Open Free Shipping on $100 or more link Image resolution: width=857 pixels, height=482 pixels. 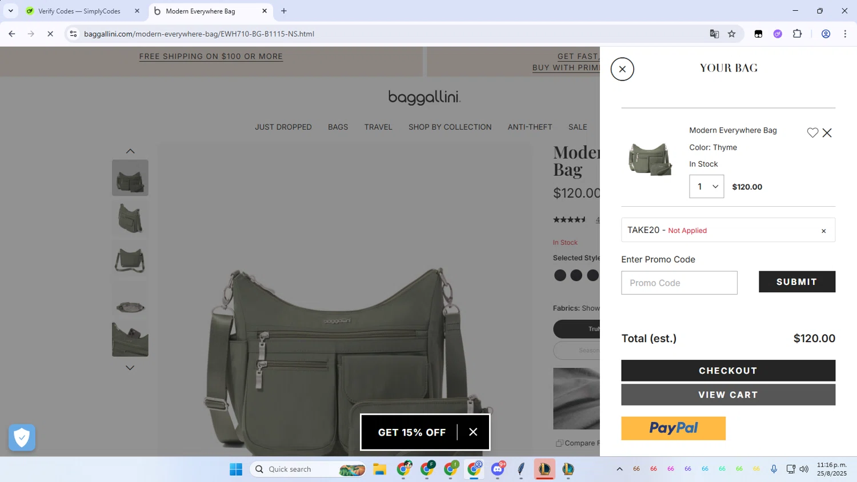[211, 57]
